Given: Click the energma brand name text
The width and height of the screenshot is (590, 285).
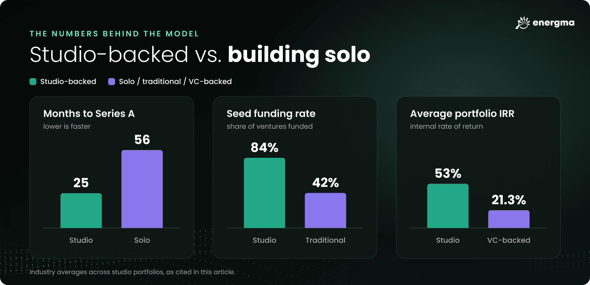Looking at the screenshot, I should click(553, 23).
